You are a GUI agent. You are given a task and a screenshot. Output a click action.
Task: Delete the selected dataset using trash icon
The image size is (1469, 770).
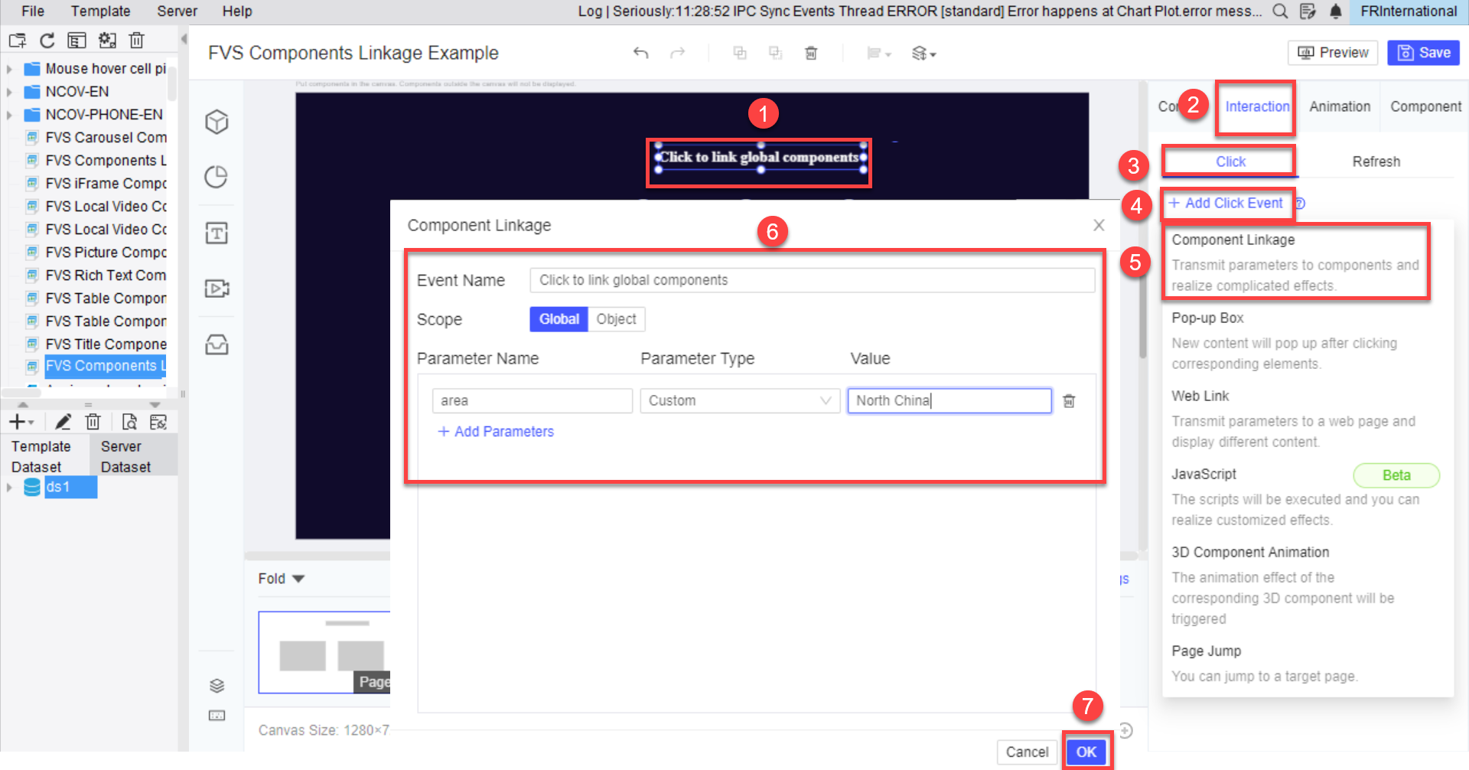(93, 421)
